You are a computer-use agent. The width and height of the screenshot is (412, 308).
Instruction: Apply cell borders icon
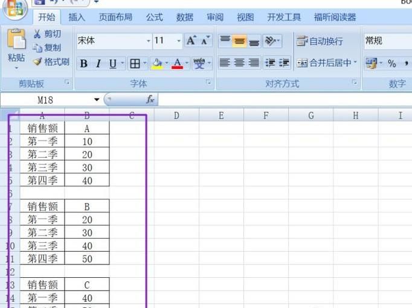click(x=135, y=63)
